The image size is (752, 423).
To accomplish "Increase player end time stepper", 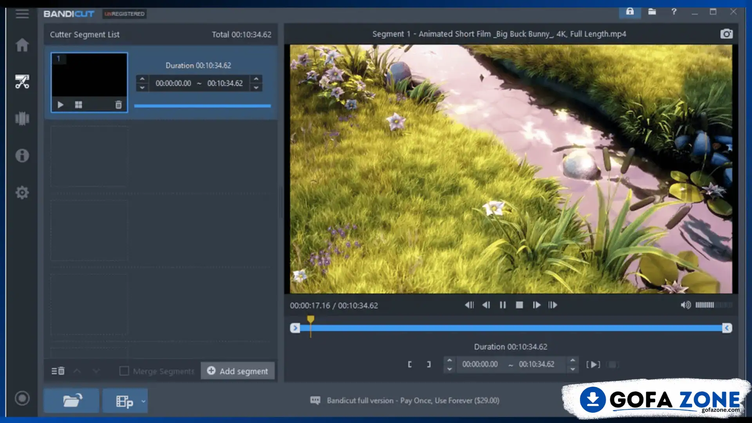I will click(x=573, y=360).
